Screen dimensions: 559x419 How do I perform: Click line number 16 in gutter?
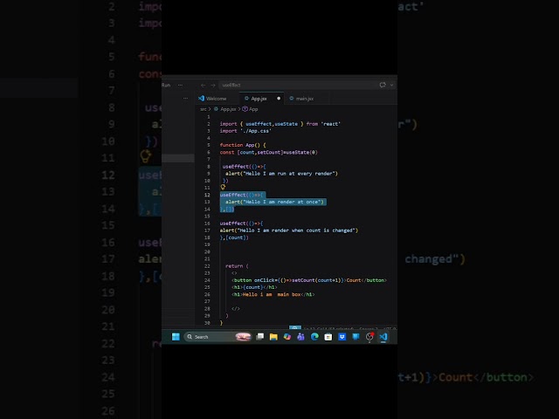tap(207, 223)
